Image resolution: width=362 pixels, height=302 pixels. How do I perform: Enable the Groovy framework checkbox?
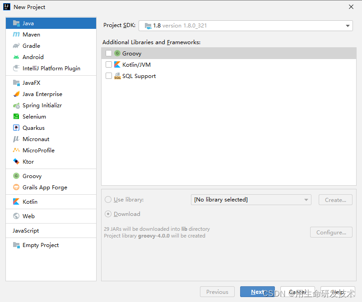tap(109, 53)
